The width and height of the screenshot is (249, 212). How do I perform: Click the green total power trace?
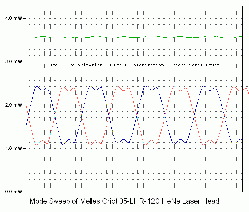point(124,37)
